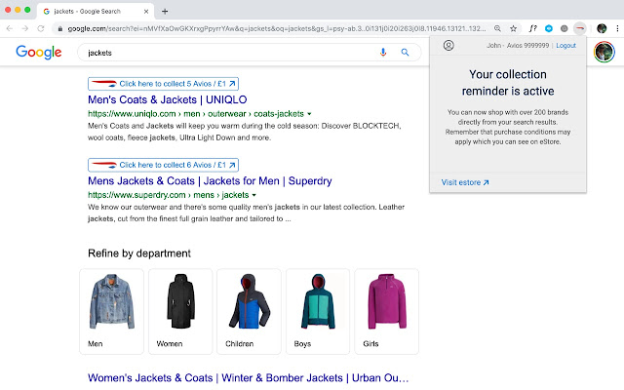The height and width of the screenshot is (390, 624).
Task: Select the jackets - Google Search tab
Action: click(x=93, y=10)
